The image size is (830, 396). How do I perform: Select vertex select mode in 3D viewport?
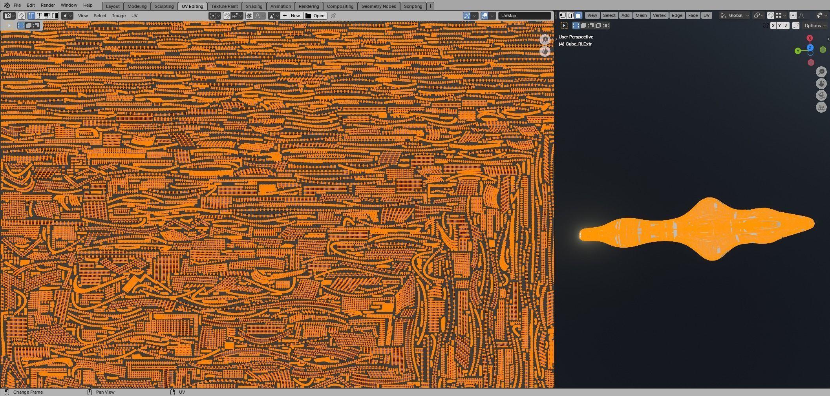[563, 15]
